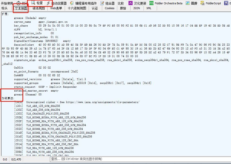Click the renegotiation_info line
This screenshot has height=164, width=231.
point(34,33)
